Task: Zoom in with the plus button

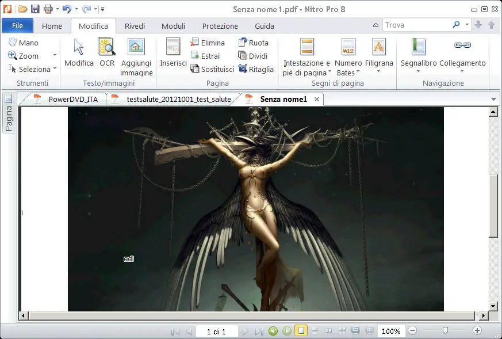Action: click(x=477, y=331)
